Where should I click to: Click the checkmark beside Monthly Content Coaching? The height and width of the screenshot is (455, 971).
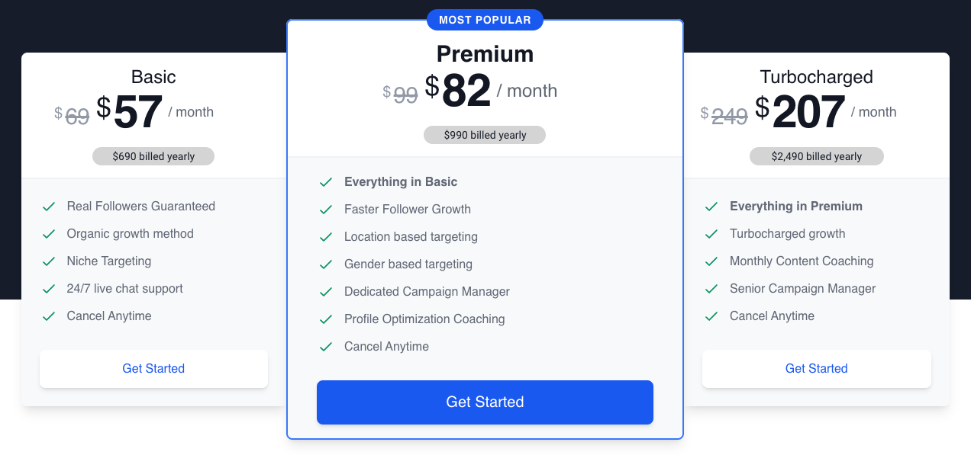click(712, 261)
